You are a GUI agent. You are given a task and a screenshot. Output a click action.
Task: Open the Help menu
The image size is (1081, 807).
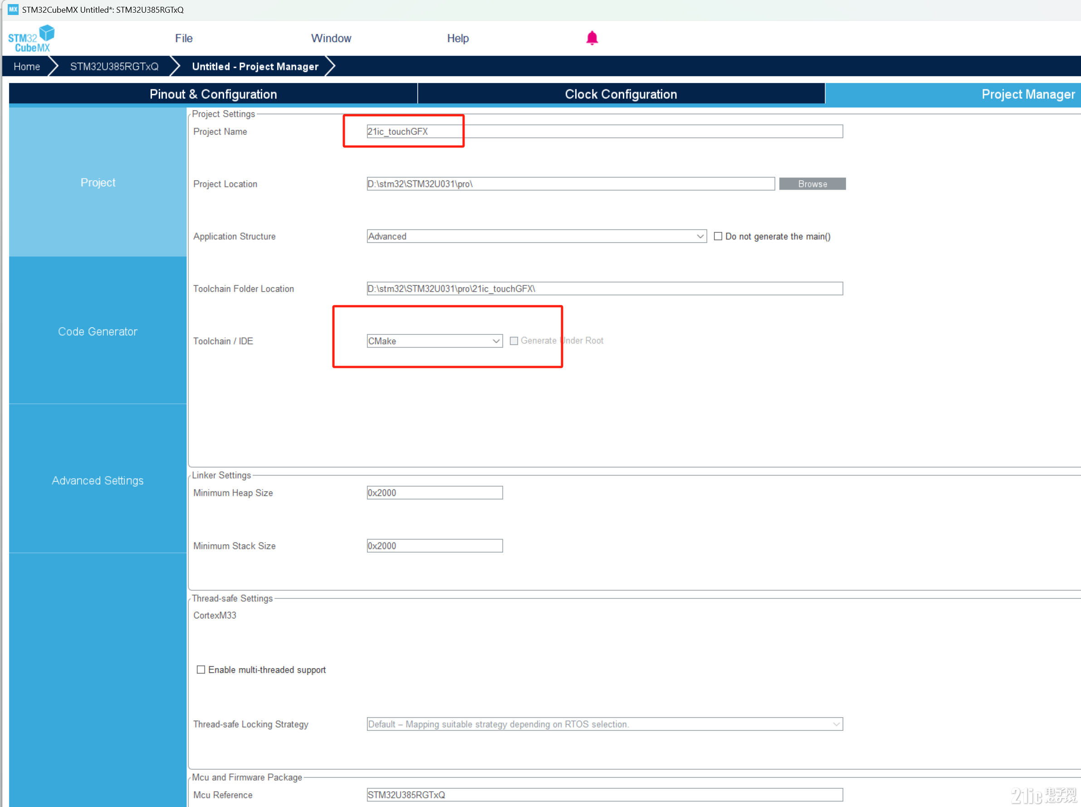pyautogui.click(x=458, y=38)
